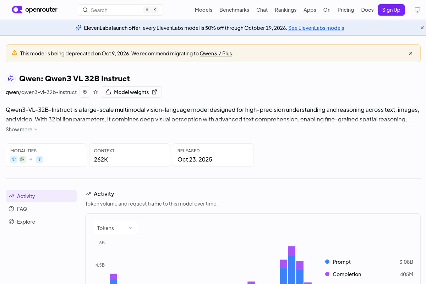The image size is (426, 284).
Task: Open the Models nav item
Action: 203,10
